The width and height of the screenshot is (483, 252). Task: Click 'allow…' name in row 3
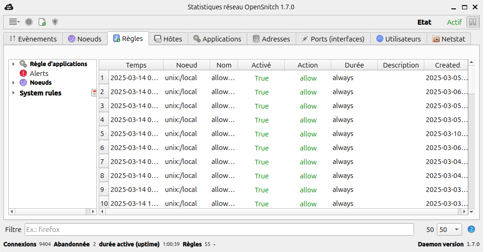click(x=223, y=106)
